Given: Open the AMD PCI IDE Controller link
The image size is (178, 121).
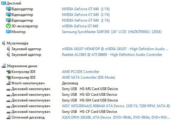Looking at the screenshot, I should point(81,72).
